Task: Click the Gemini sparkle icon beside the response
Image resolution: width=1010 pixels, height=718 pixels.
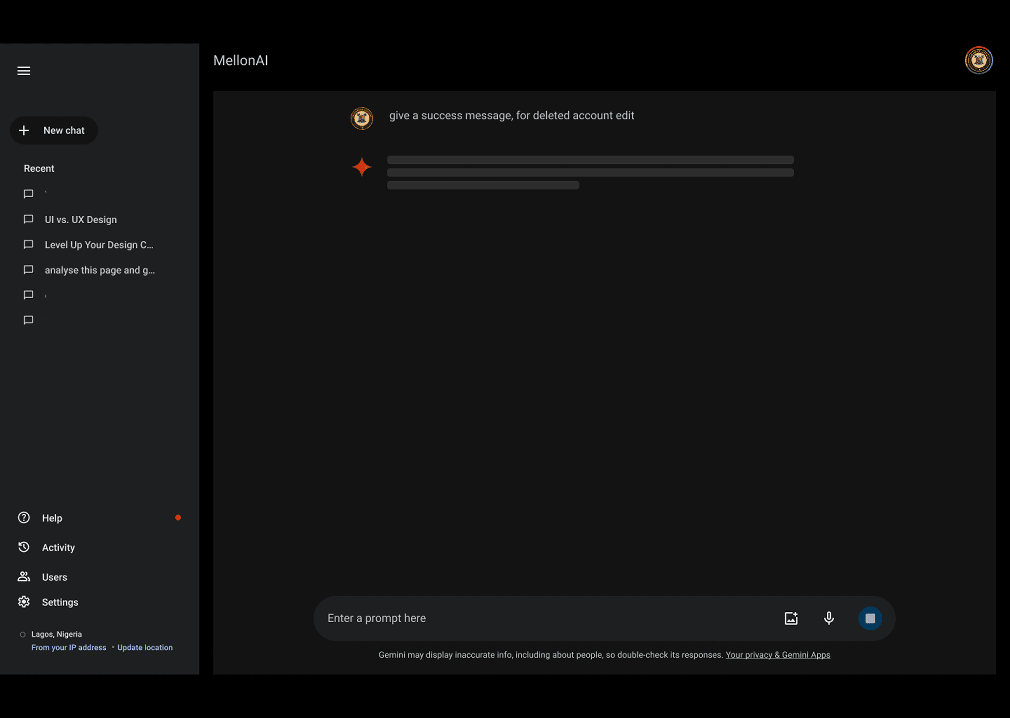Action: (362, 167)
